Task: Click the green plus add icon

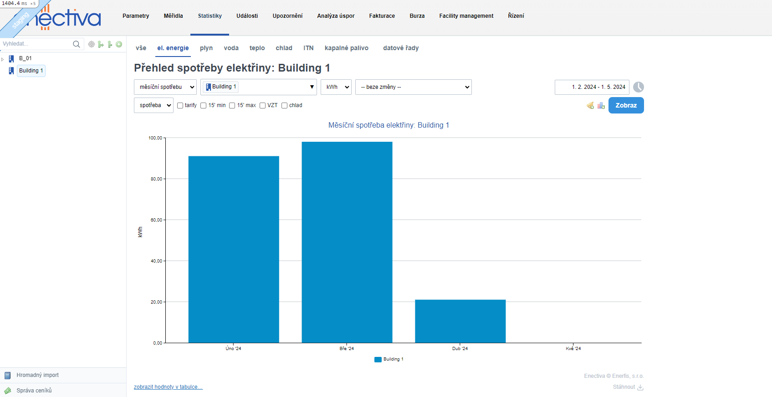Action: (119, 44)
